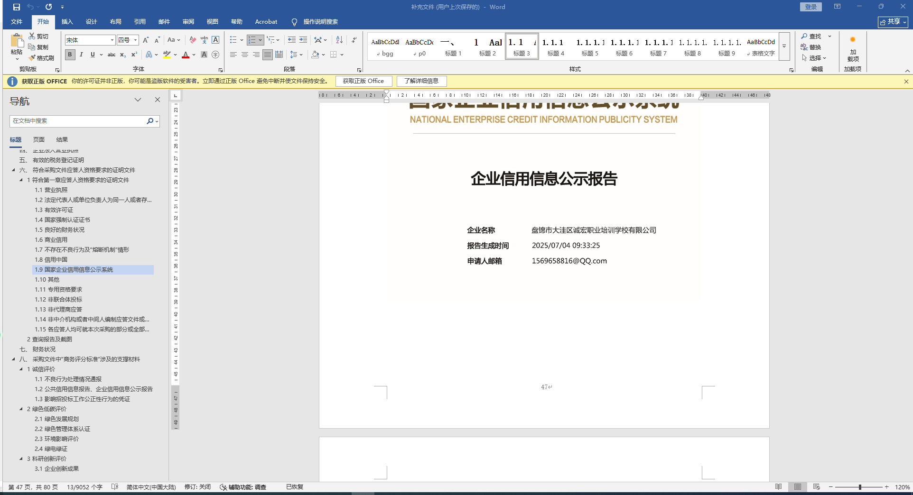Switch to Web Layout view in status bar
This screenshot has width=913, height=495.
[816, 487]
